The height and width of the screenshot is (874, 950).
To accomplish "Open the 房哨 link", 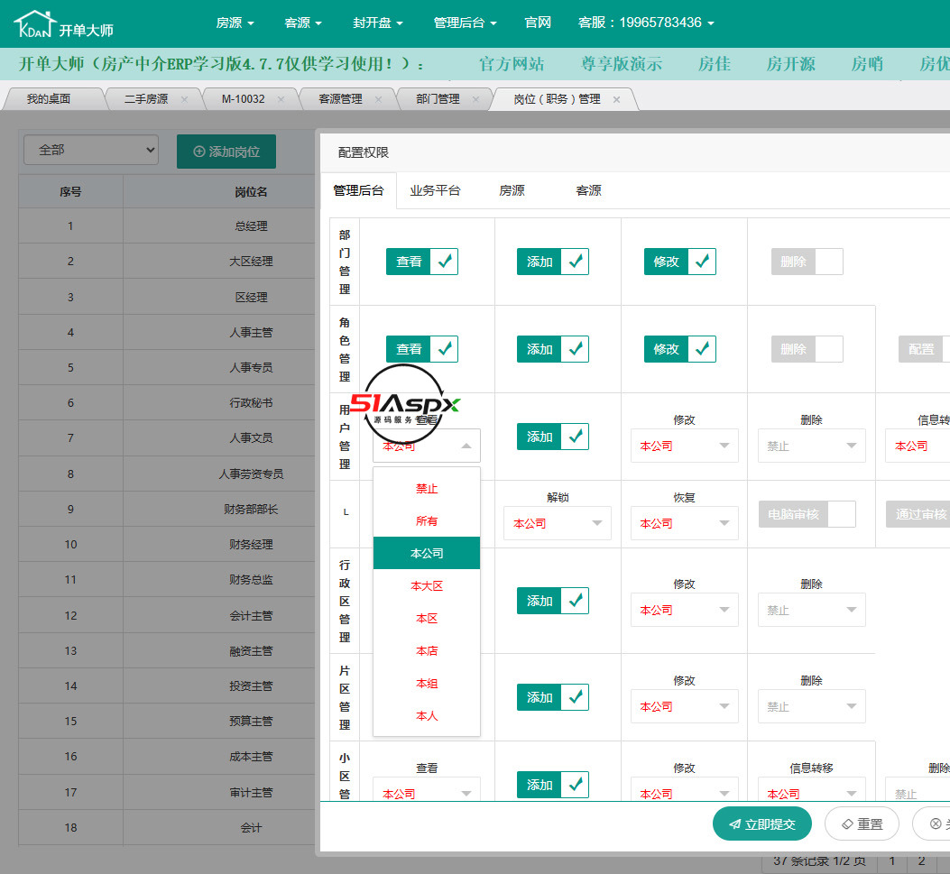I will pyautogui.click(x=867, y=64).
